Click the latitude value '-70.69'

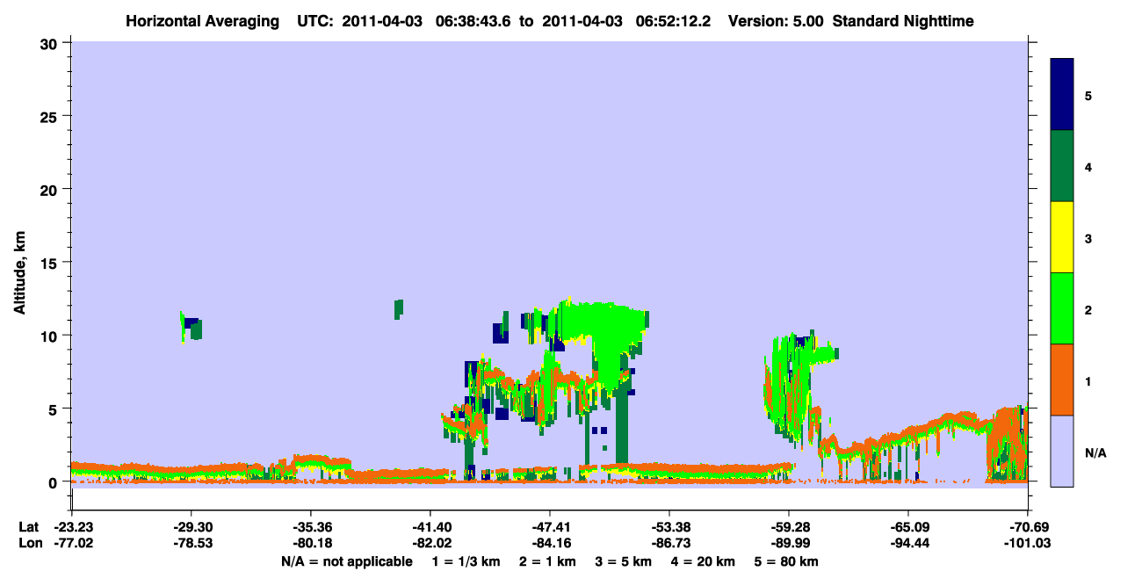[x=1028, y=527]
